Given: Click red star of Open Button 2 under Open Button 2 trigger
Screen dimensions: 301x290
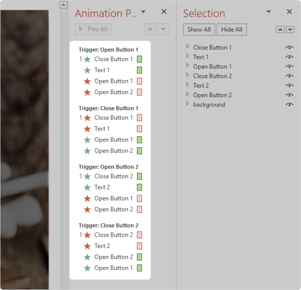Looking at the screenshot, I should (87, 210).
